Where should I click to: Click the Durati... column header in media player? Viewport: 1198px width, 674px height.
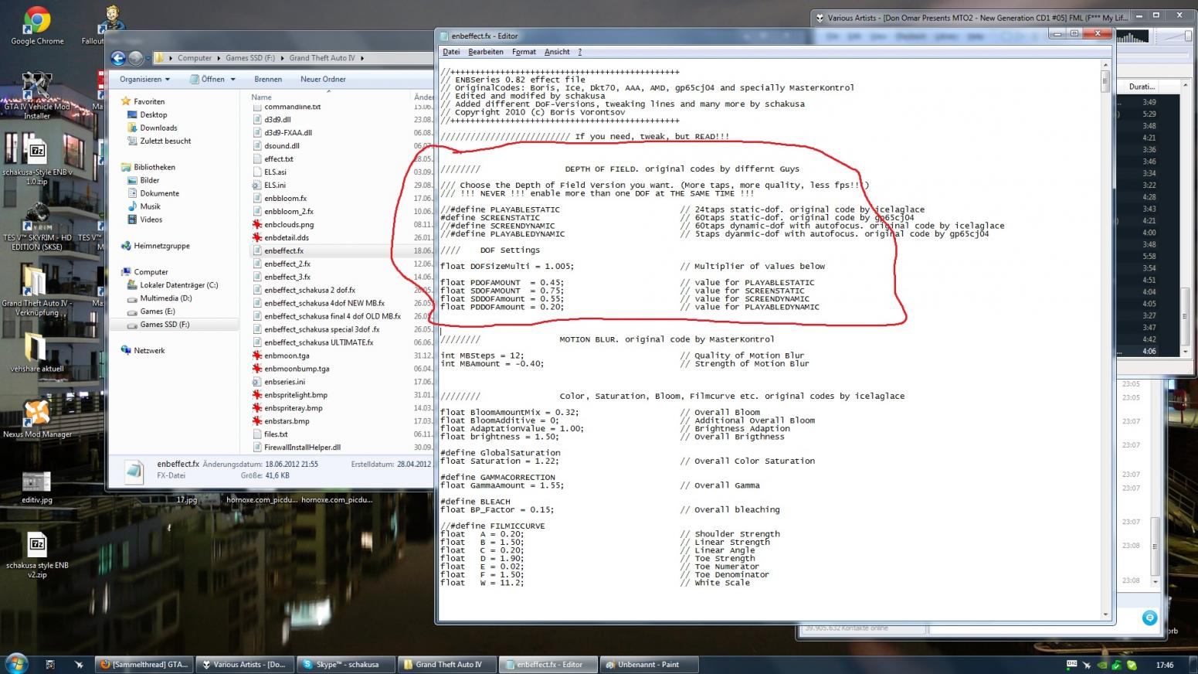point(1142,87)
